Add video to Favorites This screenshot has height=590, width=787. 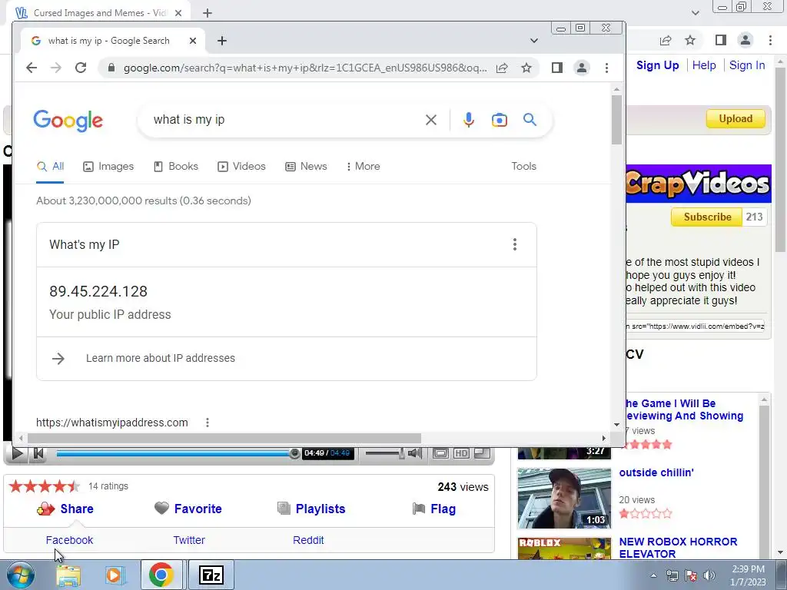tap(188, 509)
